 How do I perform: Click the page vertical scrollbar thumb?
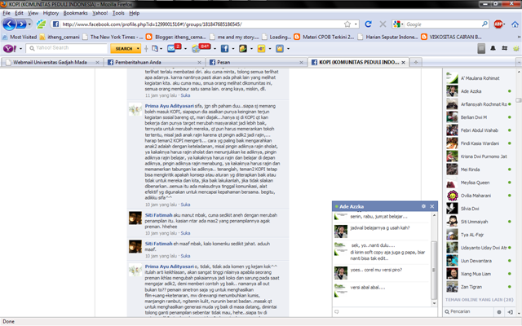tap(519, 100)
